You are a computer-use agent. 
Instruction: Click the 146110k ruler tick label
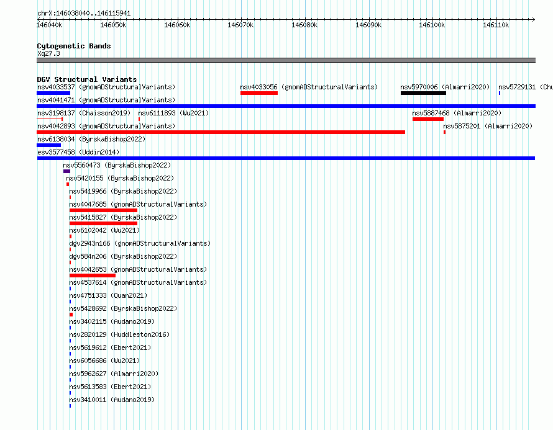pos(496,25)
